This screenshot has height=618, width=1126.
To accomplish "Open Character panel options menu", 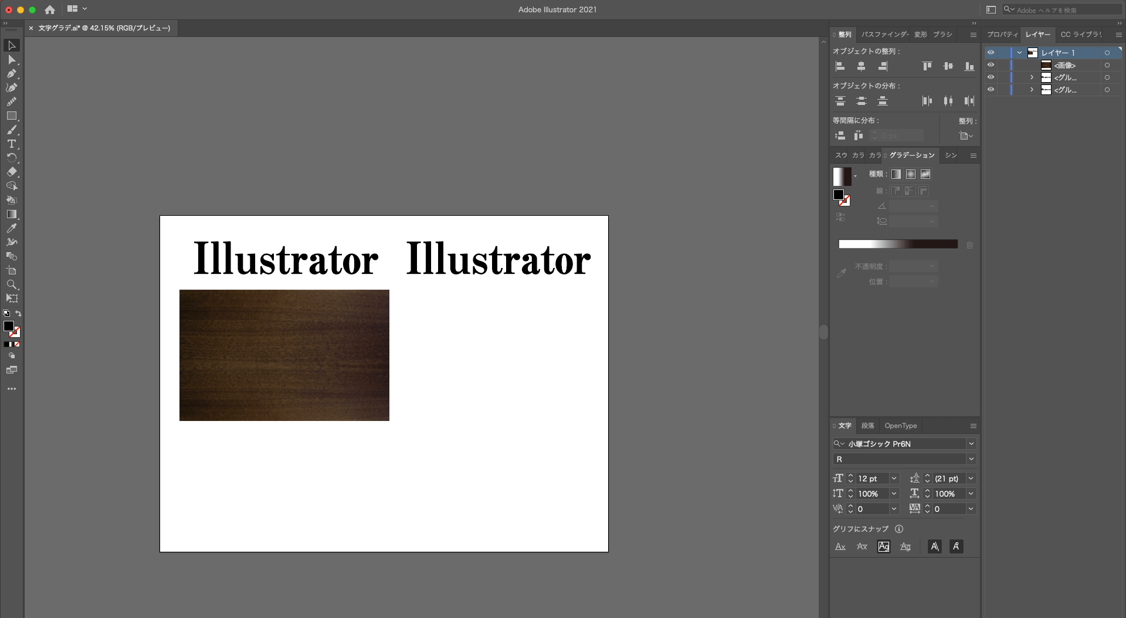I will pyautogui.click(x=974, y=426).
